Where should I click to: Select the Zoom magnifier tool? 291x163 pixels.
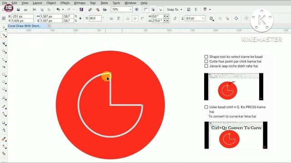point(4,51)
